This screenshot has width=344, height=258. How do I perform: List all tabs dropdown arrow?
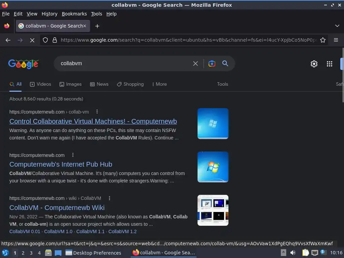point(337,26)
